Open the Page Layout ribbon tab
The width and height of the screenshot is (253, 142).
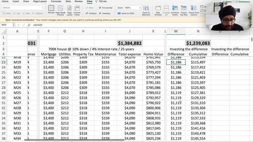(x=40, y=1)
